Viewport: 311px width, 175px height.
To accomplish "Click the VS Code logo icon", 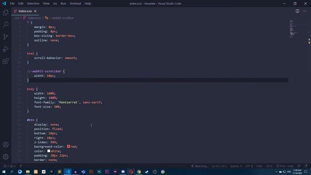I will (x=4, y=3).
